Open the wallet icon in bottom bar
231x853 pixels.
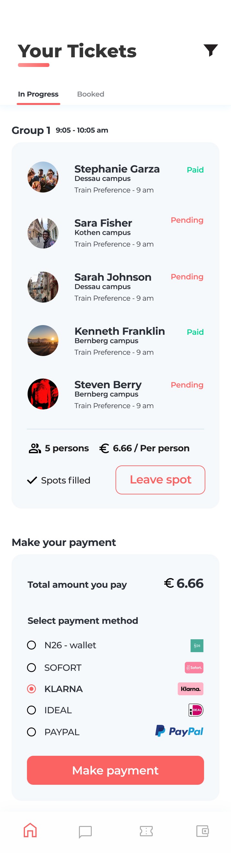[x=202, y=831]
